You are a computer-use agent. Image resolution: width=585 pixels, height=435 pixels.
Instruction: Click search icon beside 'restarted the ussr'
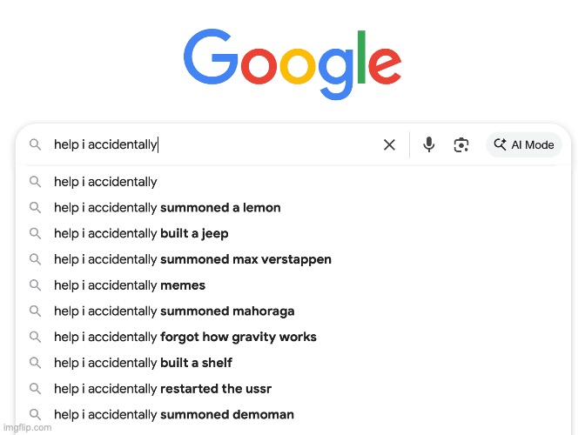pos(35,388)
